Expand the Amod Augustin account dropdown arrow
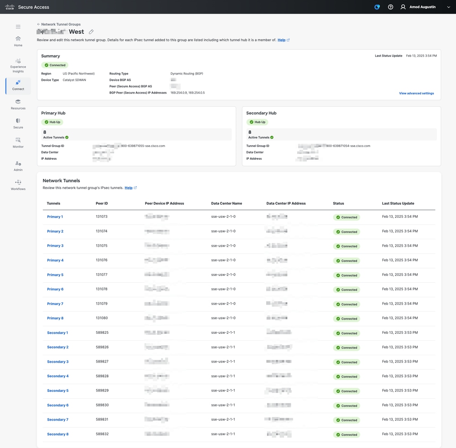The height and width of the screenshot is (448, 456). tap(448, 7)
